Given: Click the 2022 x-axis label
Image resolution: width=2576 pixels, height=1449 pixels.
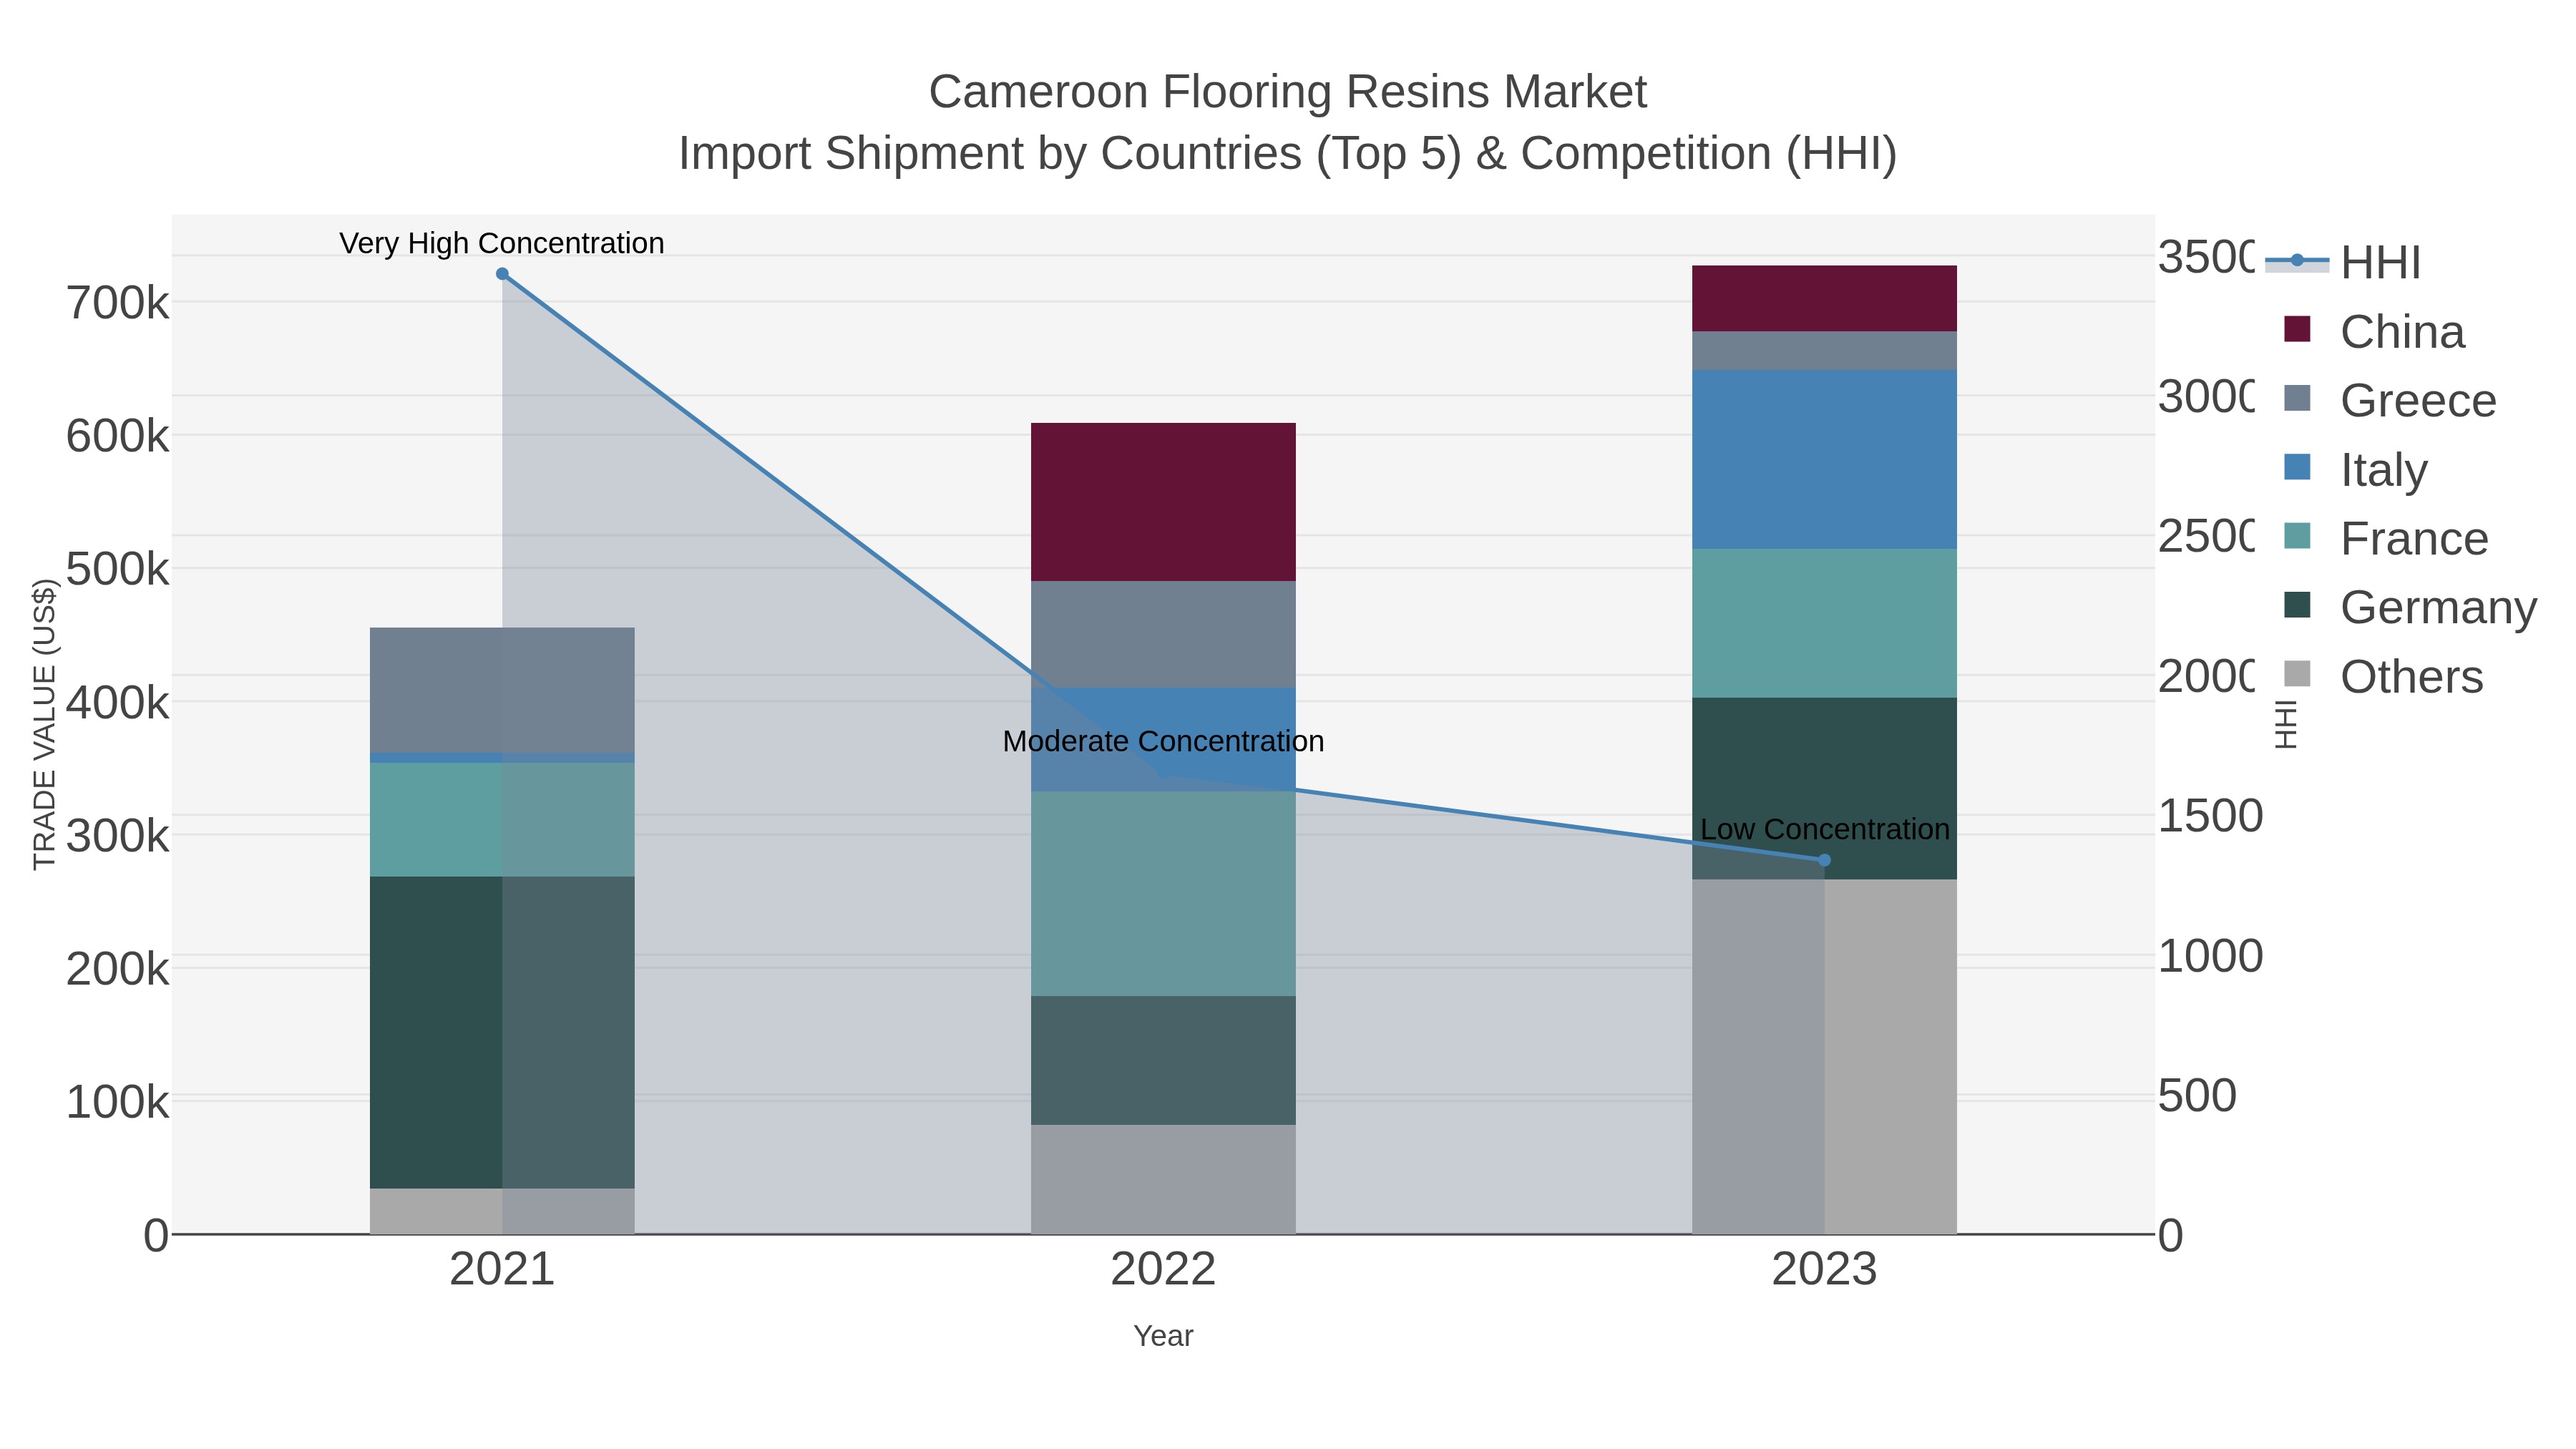Looking at the screenshot, I should pyautogui.click(x=1163, y=1269).
